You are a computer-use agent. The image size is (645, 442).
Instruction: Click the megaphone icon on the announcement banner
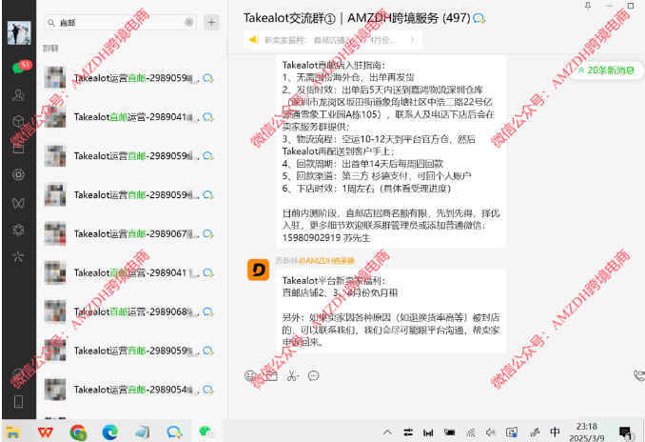coord(254,40)
